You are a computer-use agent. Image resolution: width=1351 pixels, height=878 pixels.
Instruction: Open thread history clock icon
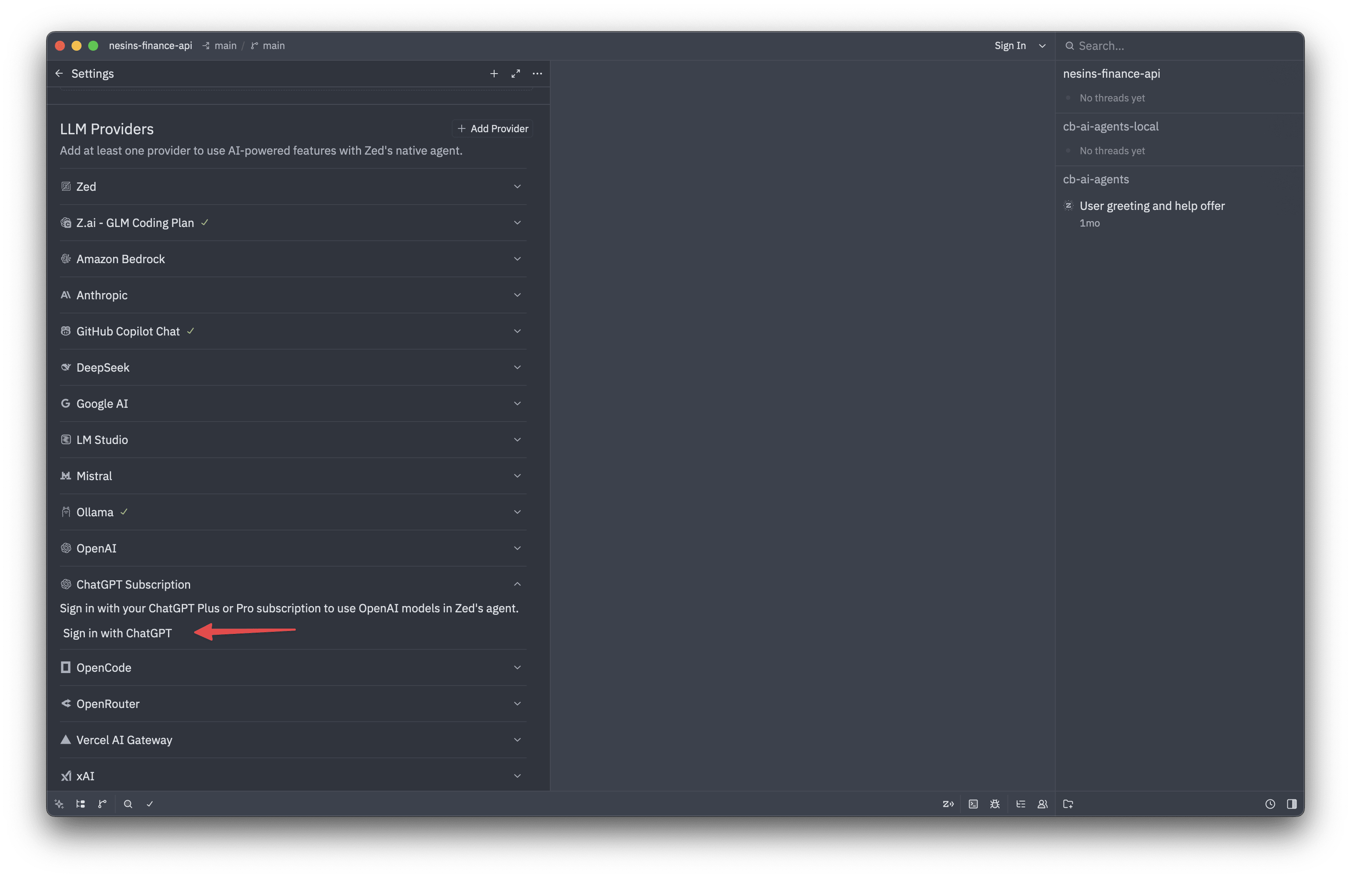pyautogui.click(x=1270, y=804)
